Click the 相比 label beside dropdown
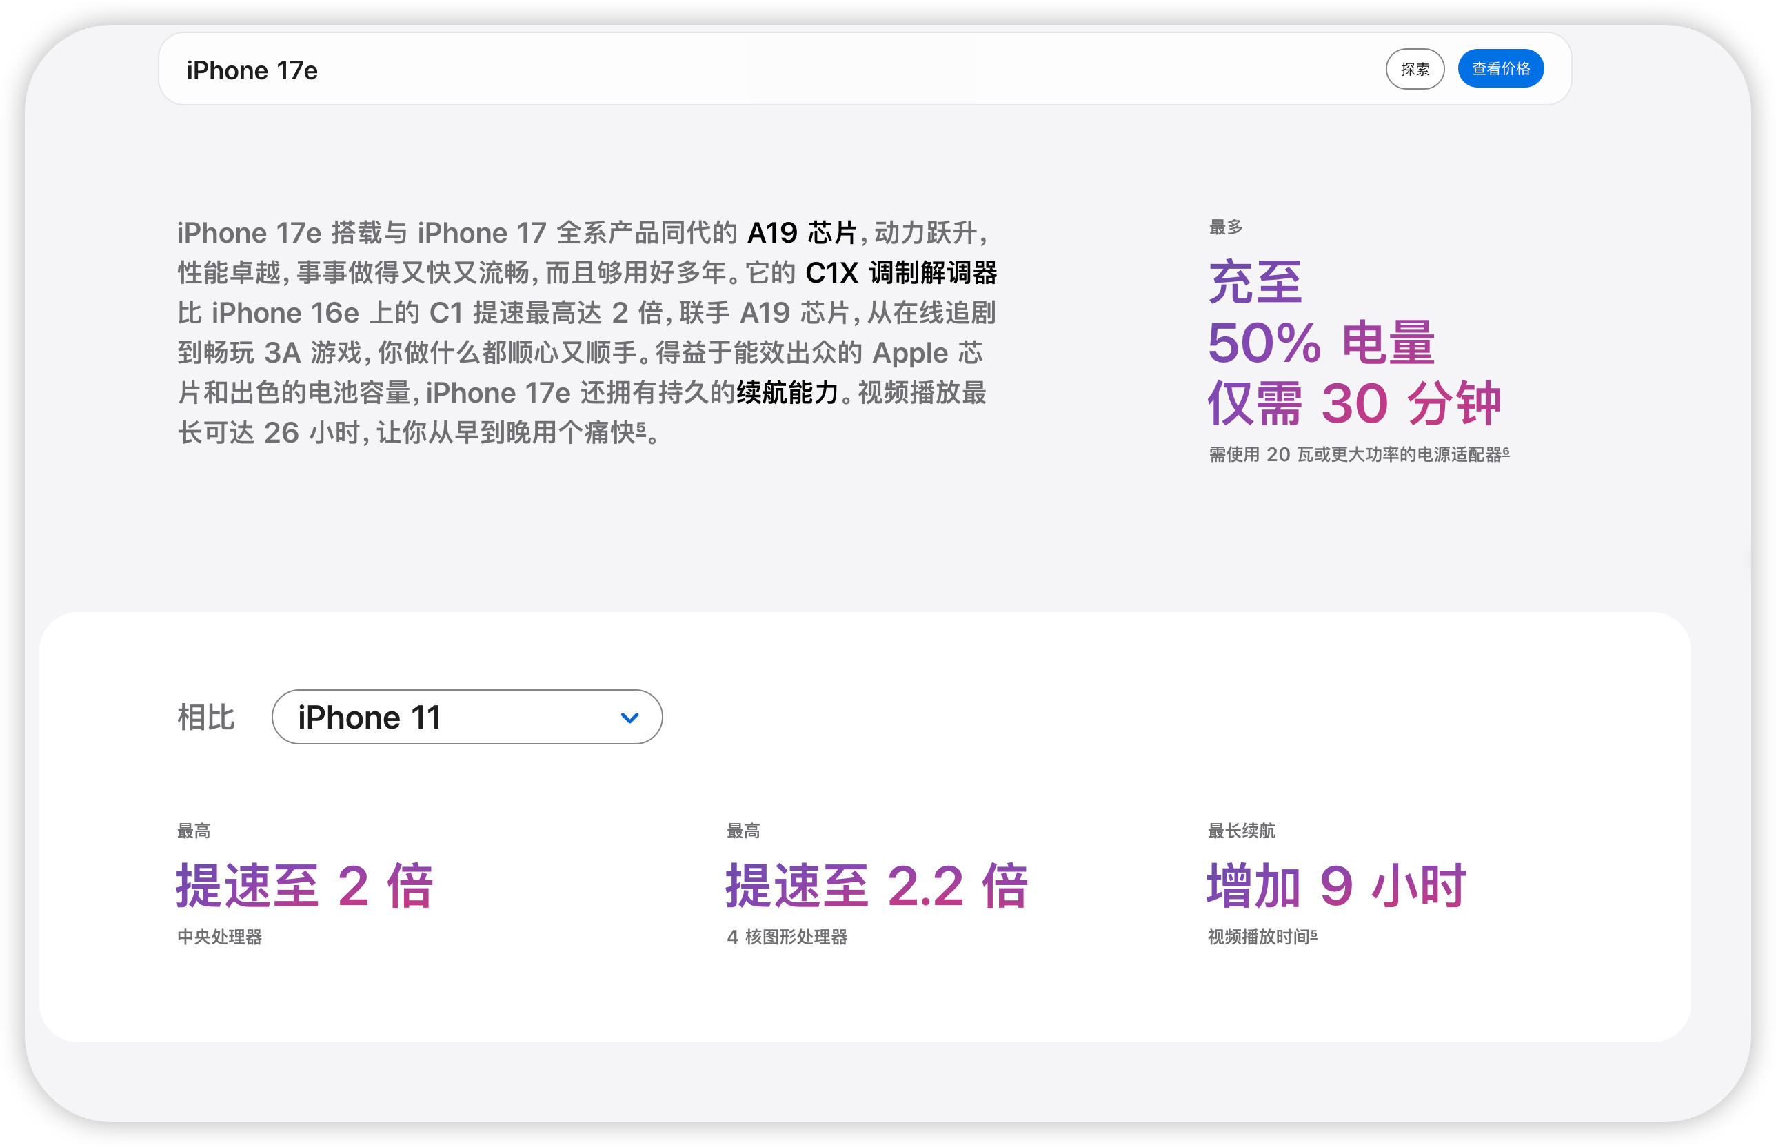1776x1147 pixels. (x=205, y=718)
